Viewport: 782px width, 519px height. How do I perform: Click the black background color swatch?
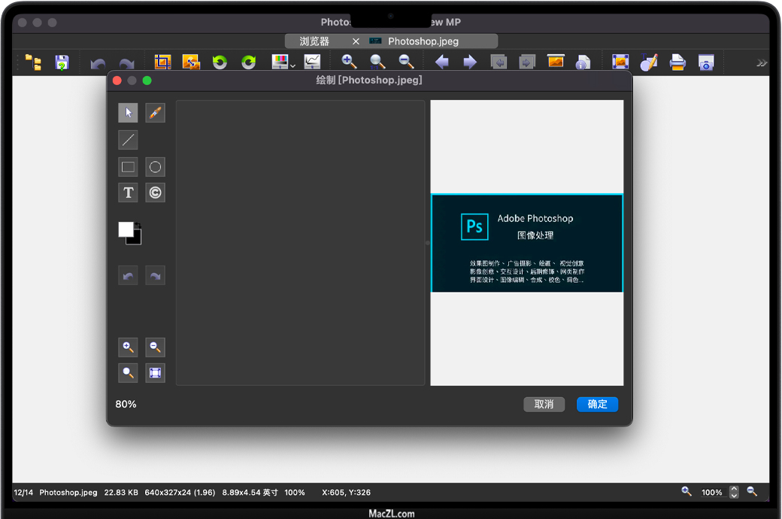pyautogui.click(x=135, y=238)
